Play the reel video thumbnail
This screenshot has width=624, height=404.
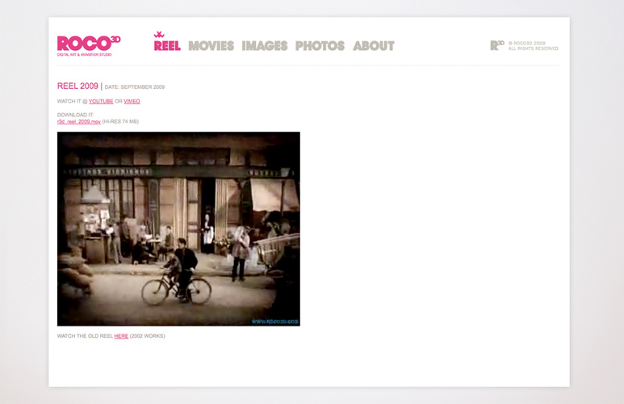pyautogui.click(x=178, y=229)
